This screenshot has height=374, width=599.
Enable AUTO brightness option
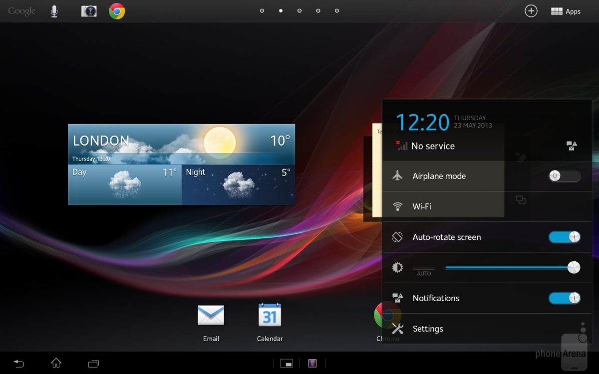tap(424, 270)
